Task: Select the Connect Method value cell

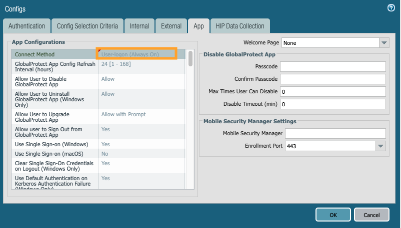Action: click(136, 54)
